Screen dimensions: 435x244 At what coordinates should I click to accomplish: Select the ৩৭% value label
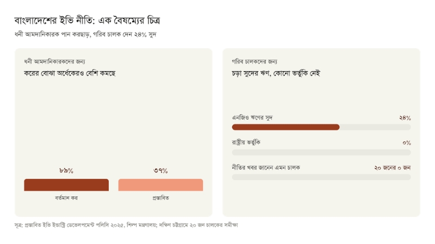(160, 171)
